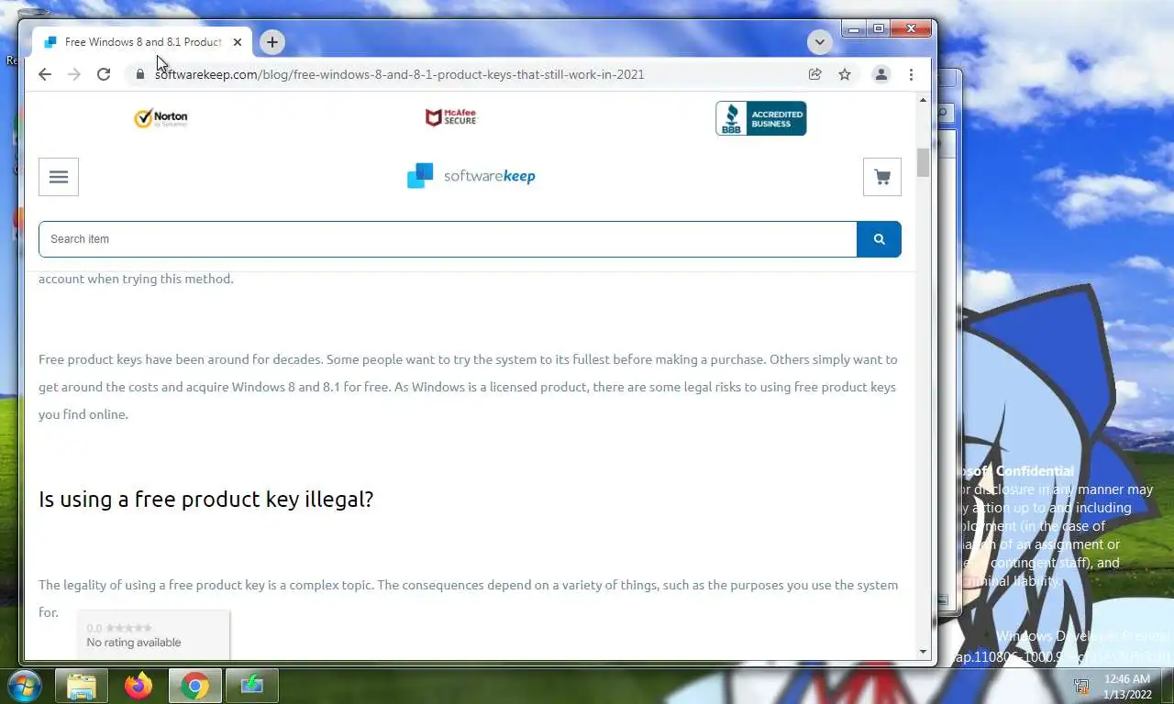Click the heading Is using a free product key illegal?
The image size is (1174, 704).
click(206, 500)
